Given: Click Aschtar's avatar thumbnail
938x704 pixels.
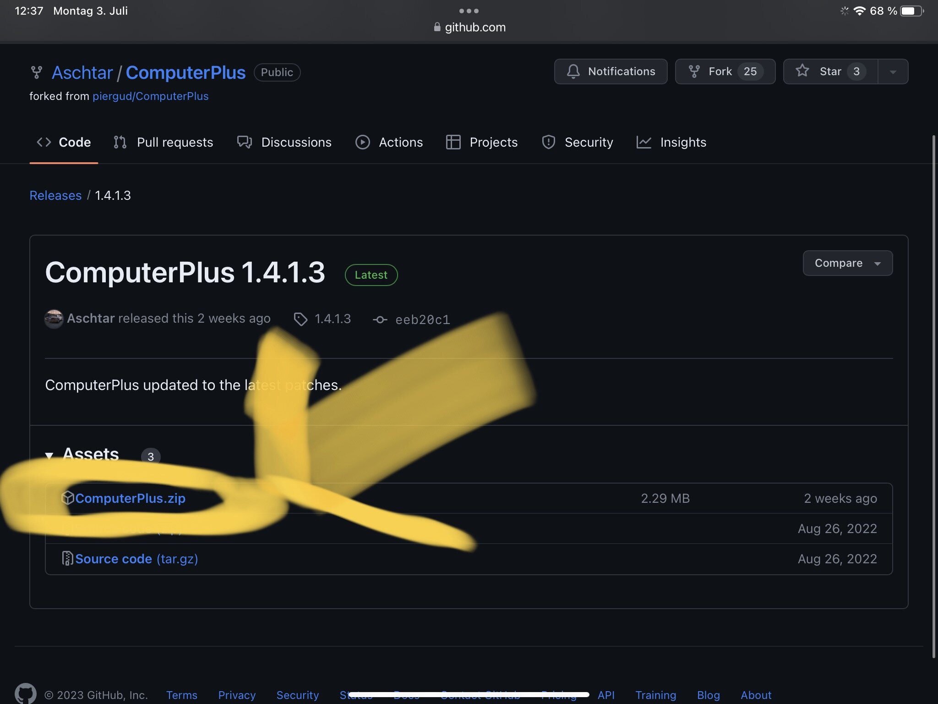Looking at the screenshot, I should pyautogui.click(x=54, y=319).
